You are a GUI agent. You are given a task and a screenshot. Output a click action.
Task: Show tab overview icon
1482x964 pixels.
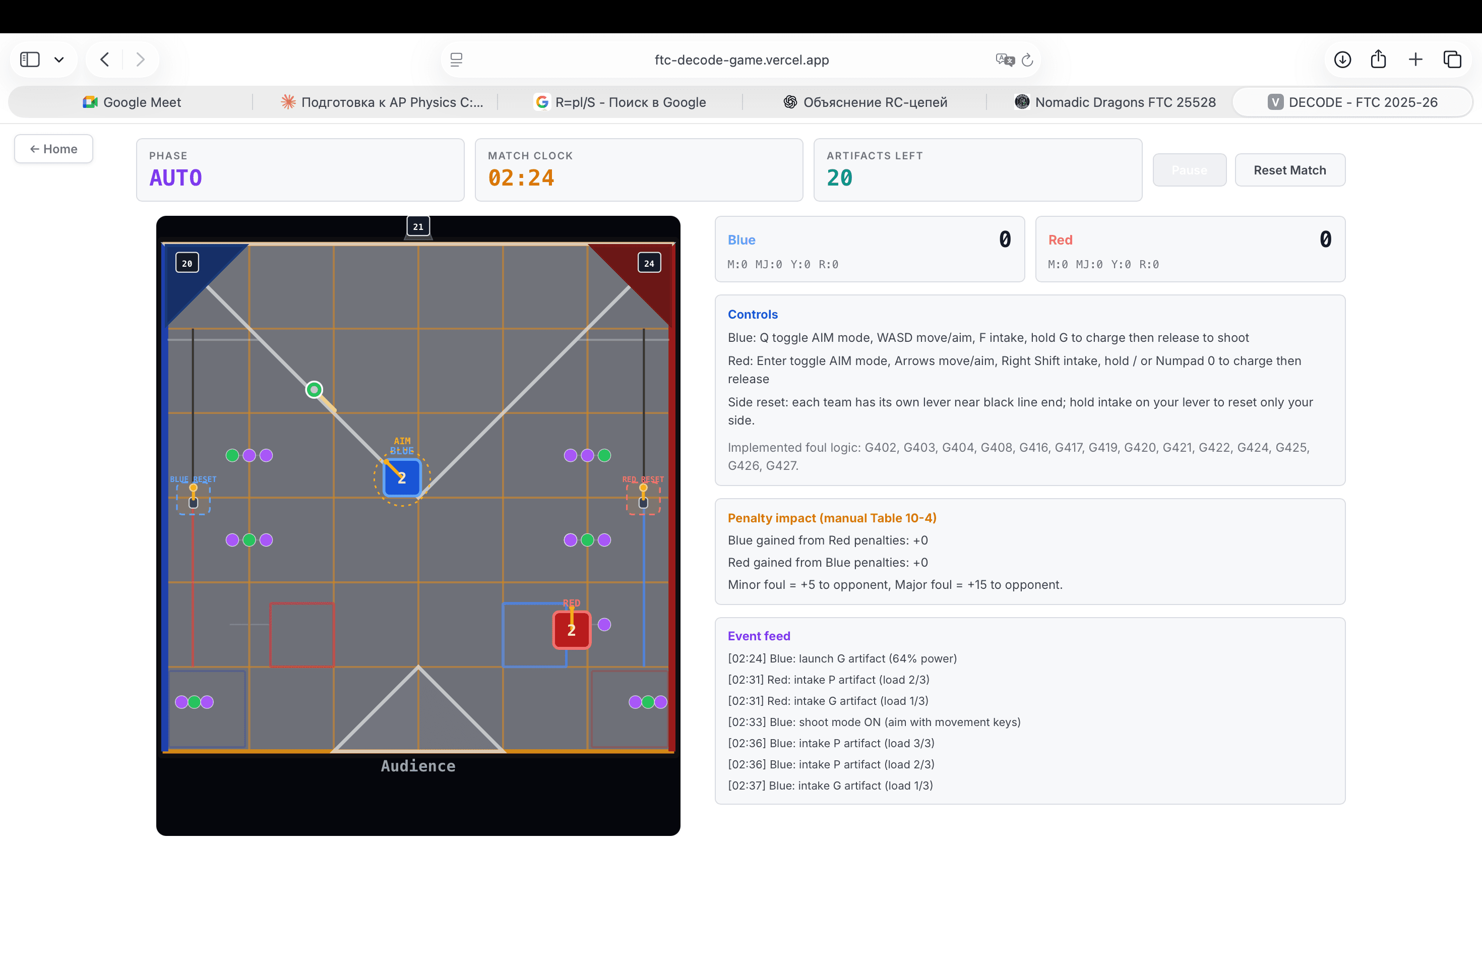tap(1452, 60)
